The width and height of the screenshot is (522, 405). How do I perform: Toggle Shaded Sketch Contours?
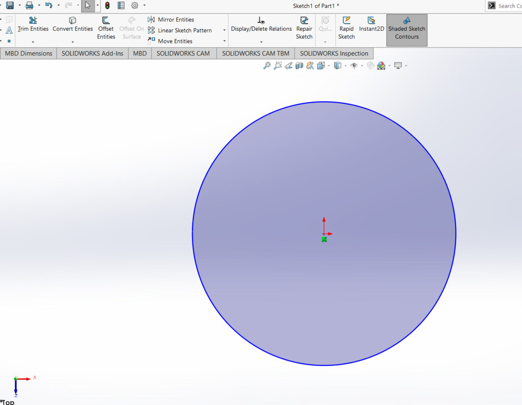point(407,29)
